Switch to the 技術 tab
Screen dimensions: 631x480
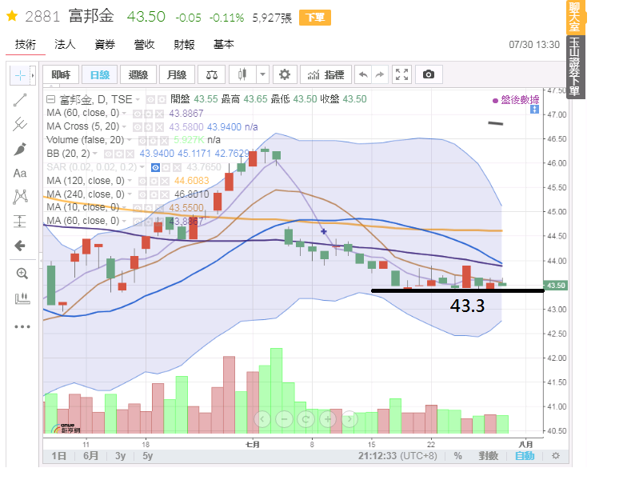26,44
